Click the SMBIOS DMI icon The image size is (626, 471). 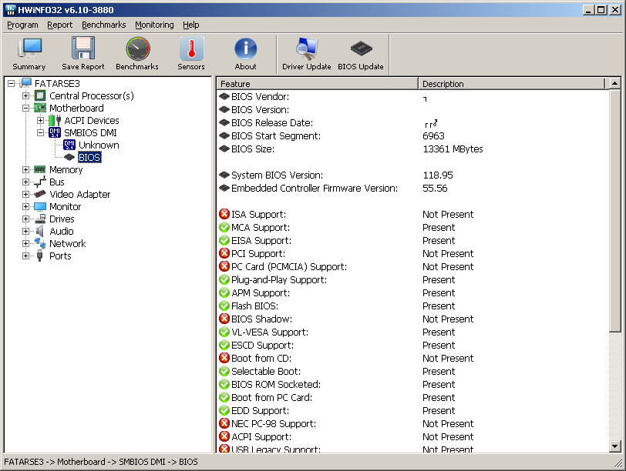click(55, 132)
